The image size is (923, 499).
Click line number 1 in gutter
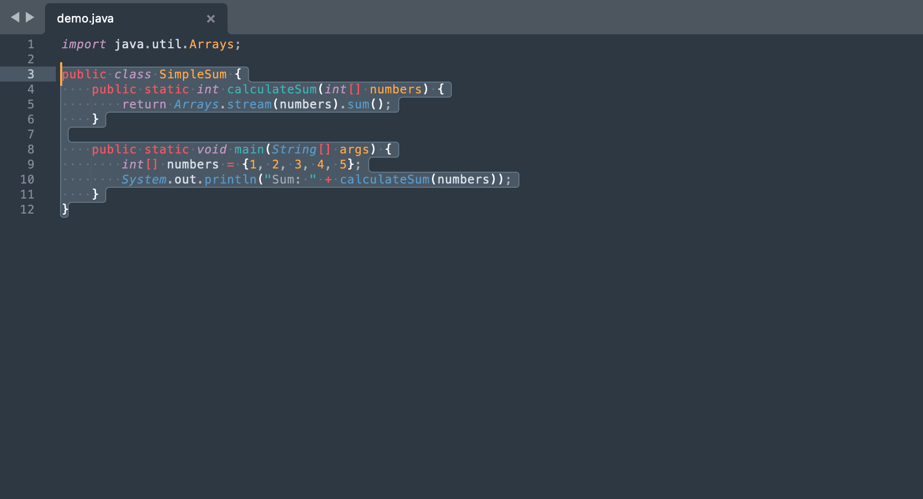[31, 44]
